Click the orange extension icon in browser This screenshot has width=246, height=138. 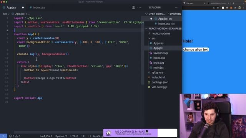click(x=231, y=8)
